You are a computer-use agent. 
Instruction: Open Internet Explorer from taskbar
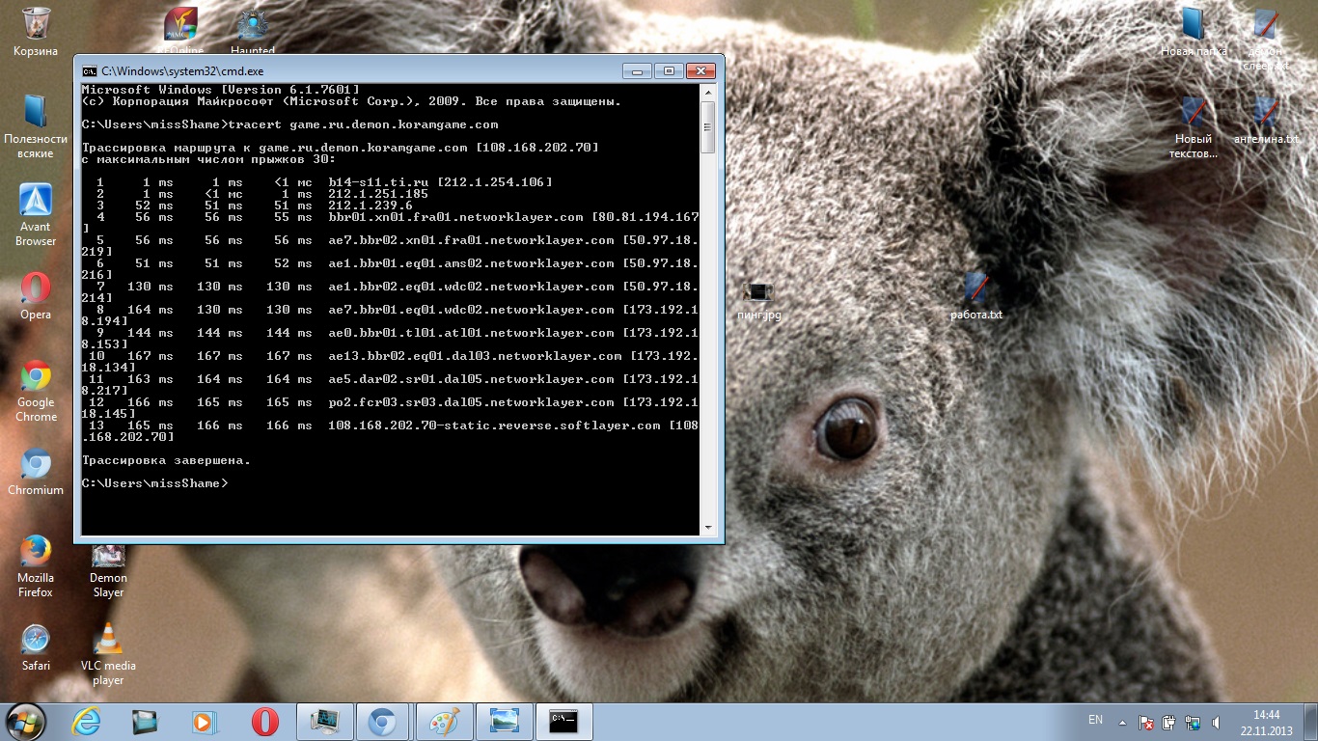click(86, 722)
